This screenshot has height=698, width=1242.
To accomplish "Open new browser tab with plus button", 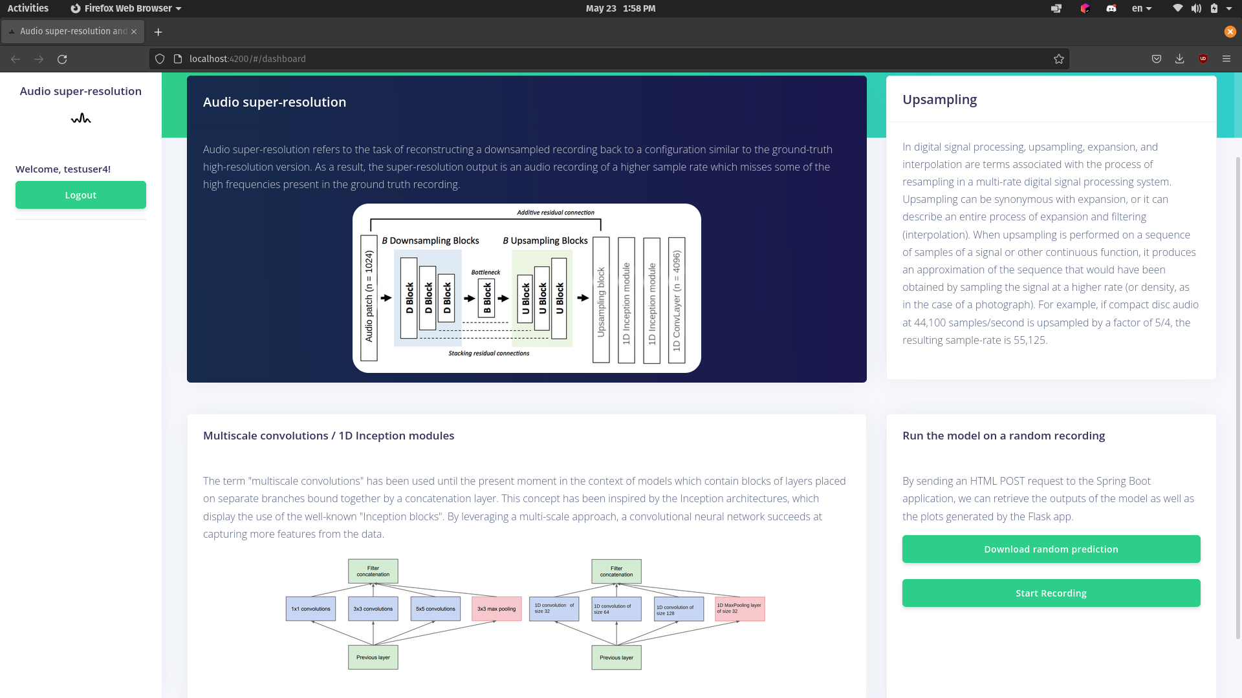I will click(x=158, y=30).
